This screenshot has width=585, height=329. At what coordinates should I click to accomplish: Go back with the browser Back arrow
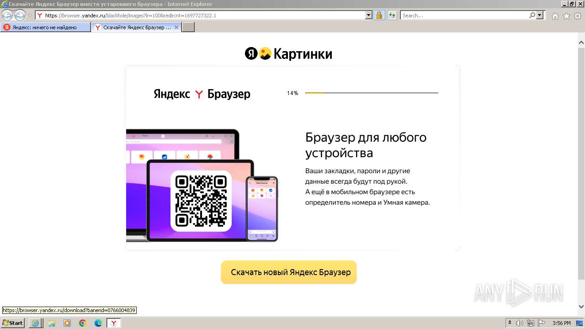(x=7, y=16)
